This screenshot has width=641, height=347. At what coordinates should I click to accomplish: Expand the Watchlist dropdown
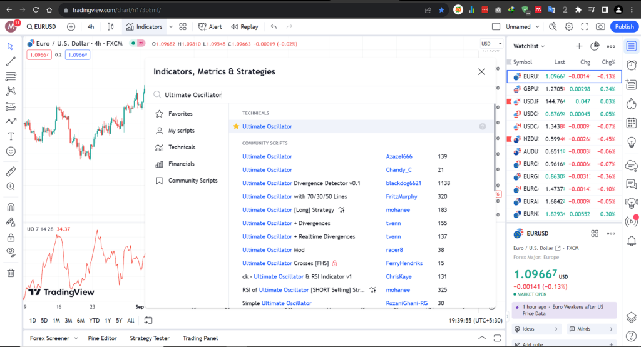coord(530,46)
